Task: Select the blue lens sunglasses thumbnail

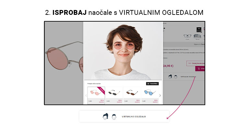Action: coord(150,95)
